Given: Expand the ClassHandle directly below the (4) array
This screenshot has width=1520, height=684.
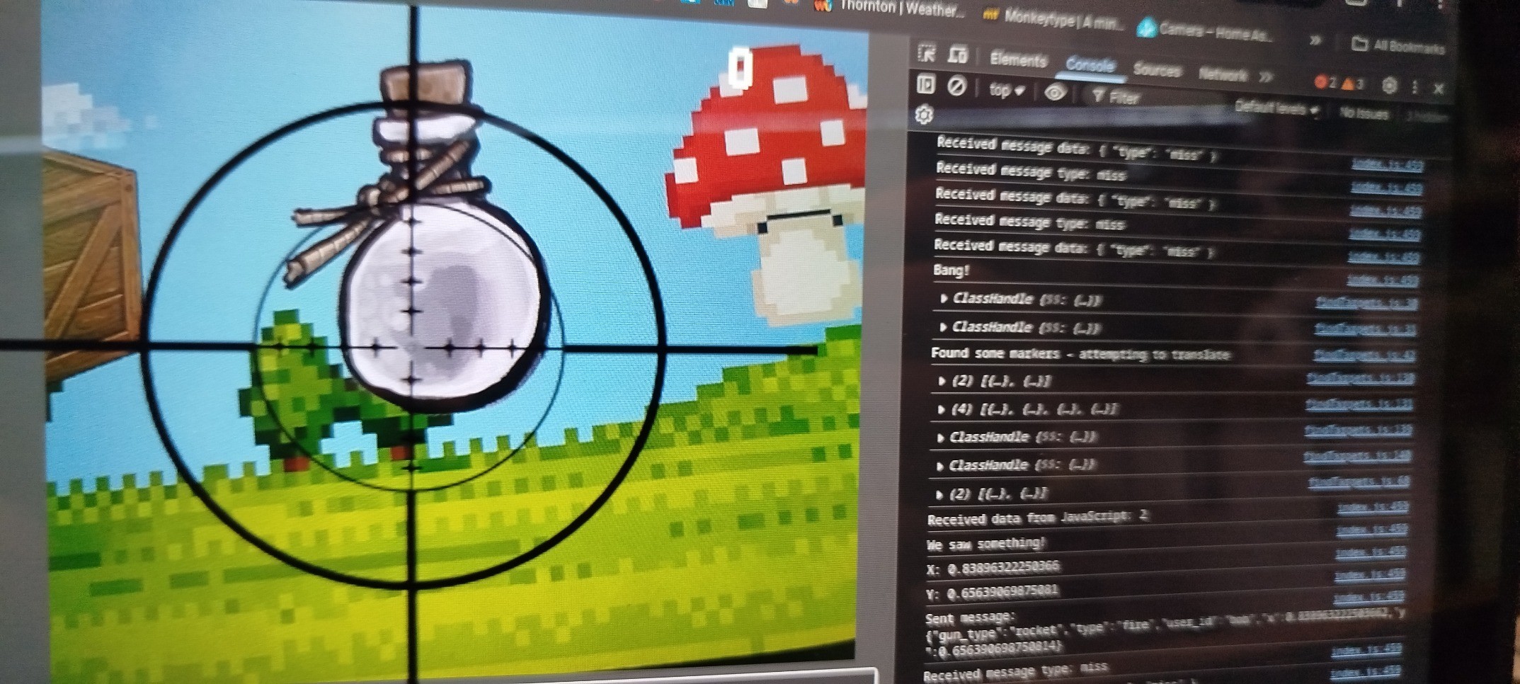Looking at the screenshot, I should 939,437.
